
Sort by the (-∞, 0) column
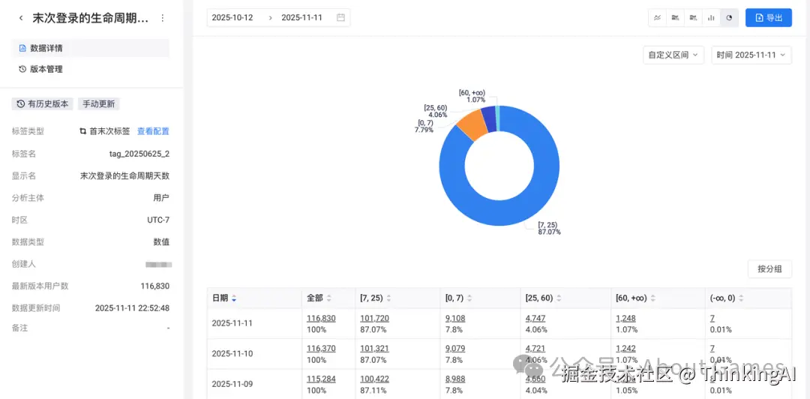click(741, 298)
